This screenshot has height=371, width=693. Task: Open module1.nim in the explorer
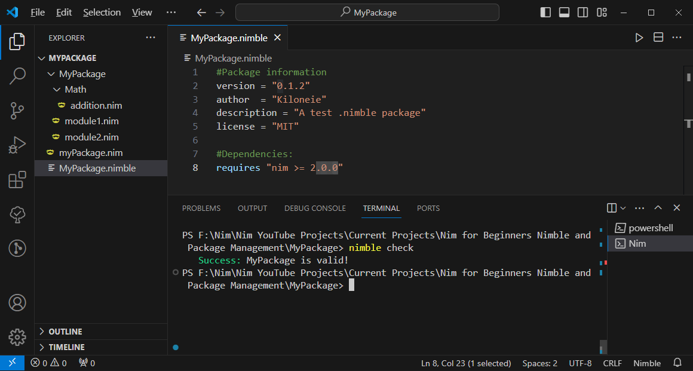coord(101,121)
